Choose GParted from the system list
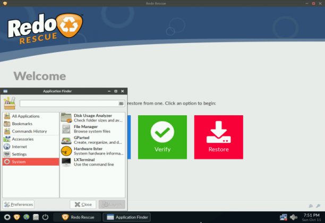This screenshot has height=223, width=325. coord(92,140)
